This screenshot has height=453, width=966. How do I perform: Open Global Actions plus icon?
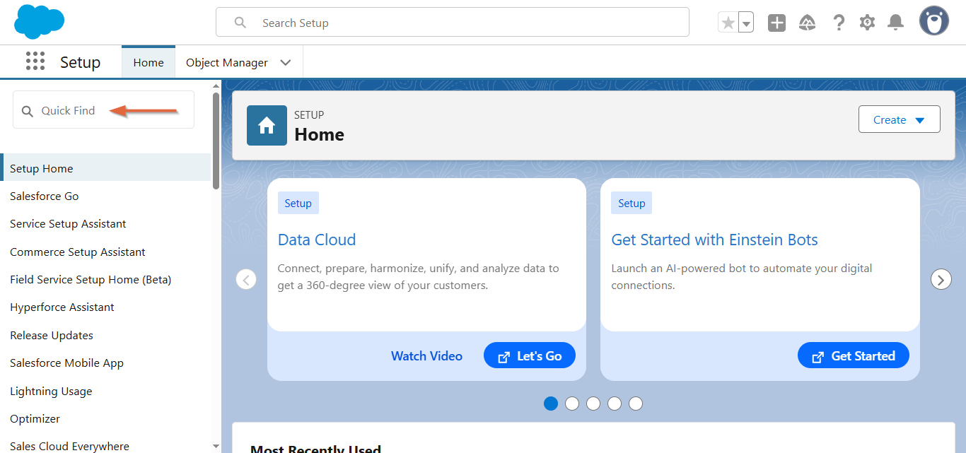click(x=776, y=23)
